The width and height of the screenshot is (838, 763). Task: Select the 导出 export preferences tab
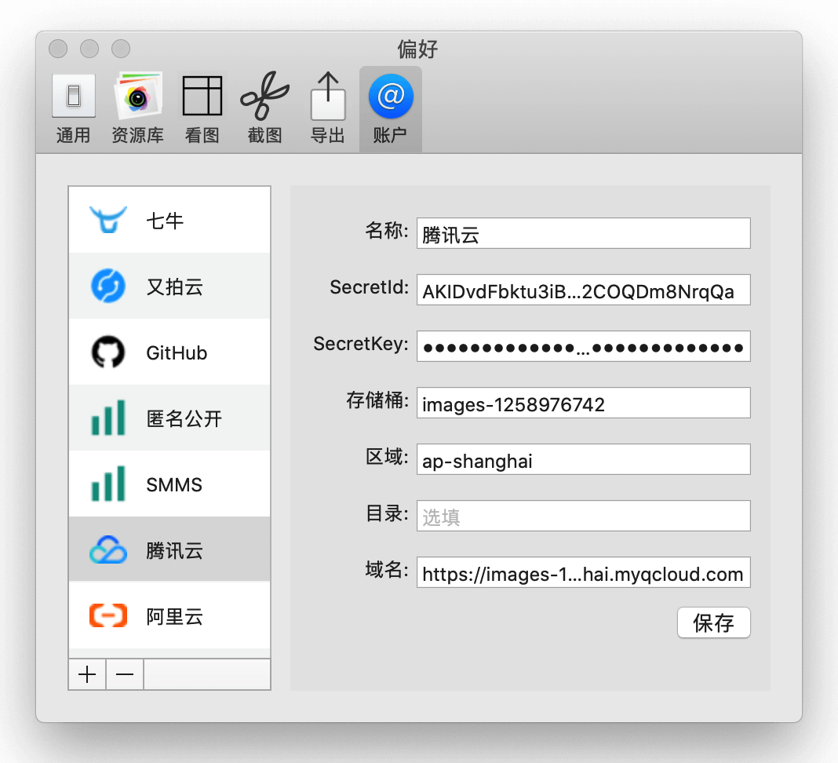(x=328, y=109)
